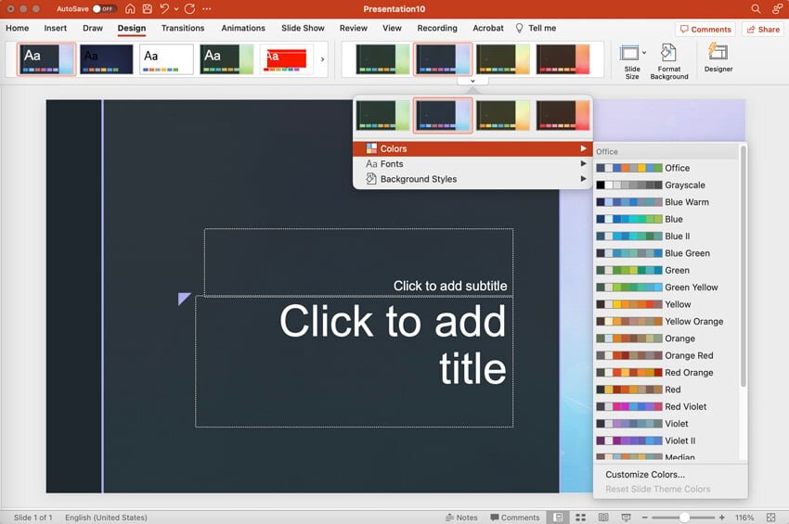Toggle the AutoSave switch
The image size is (789, 524).
coord(103,8)
